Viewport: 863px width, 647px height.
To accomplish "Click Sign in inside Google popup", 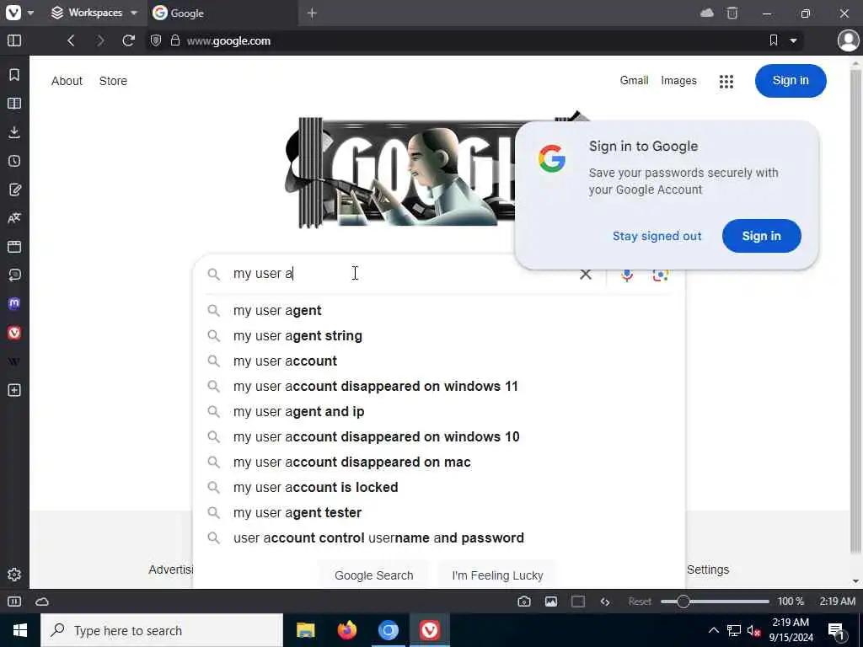I will coord(761,236).
